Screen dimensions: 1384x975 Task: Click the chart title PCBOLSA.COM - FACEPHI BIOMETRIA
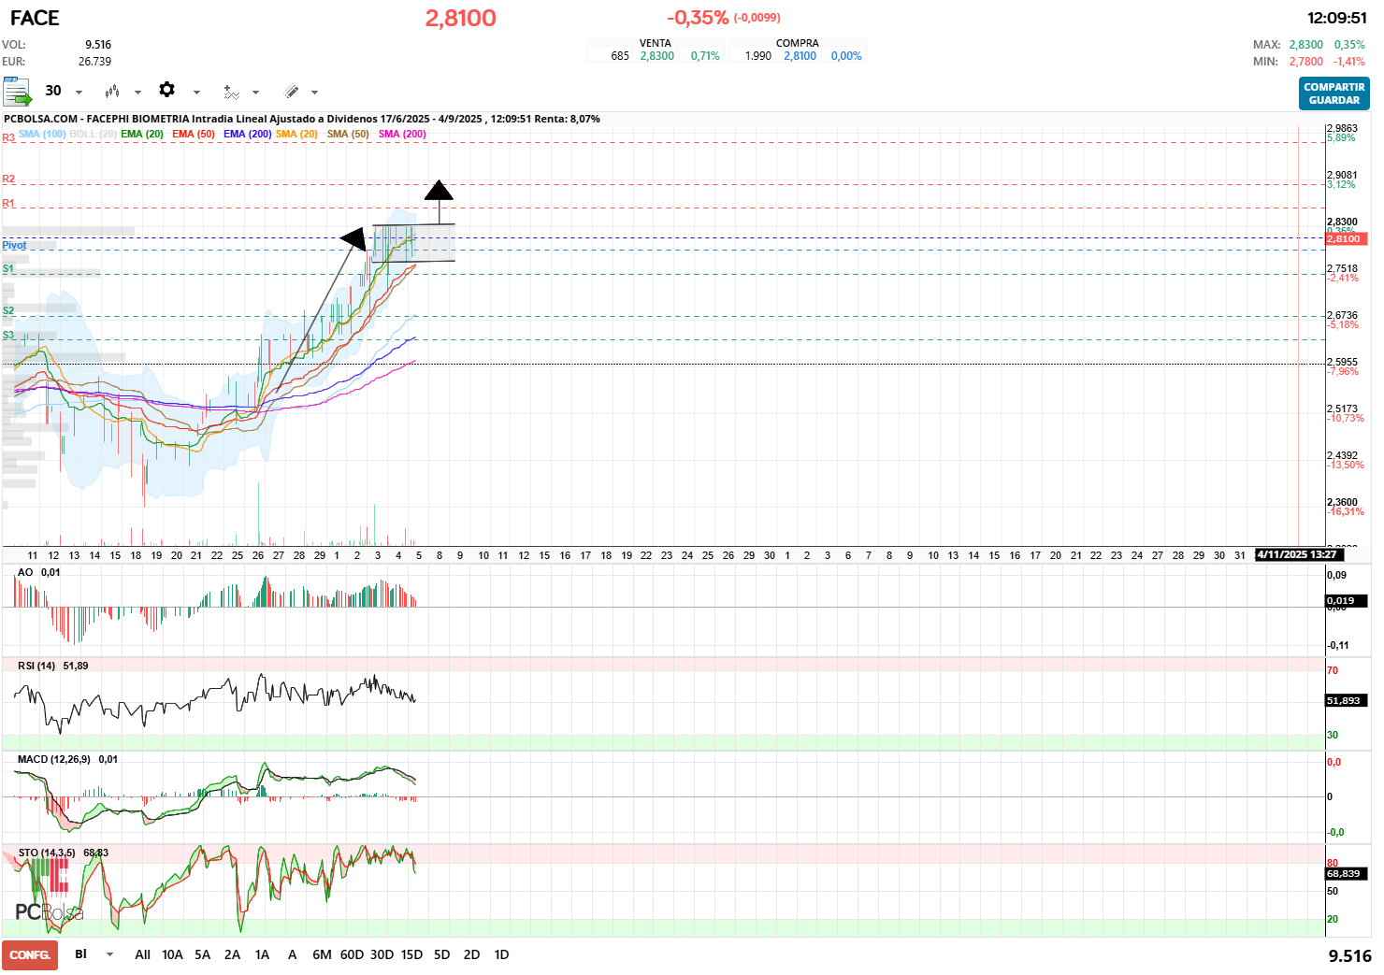[96, 119]
